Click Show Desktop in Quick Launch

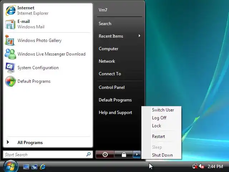pyautogui.click(x=26, y=167)
